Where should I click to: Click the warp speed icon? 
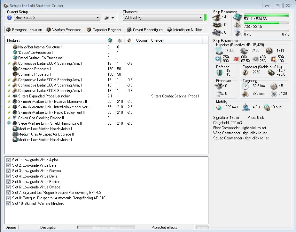(267, 107)
